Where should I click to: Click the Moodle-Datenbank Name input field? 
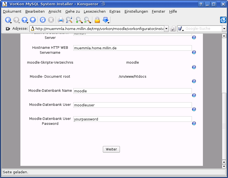point(132,91)
